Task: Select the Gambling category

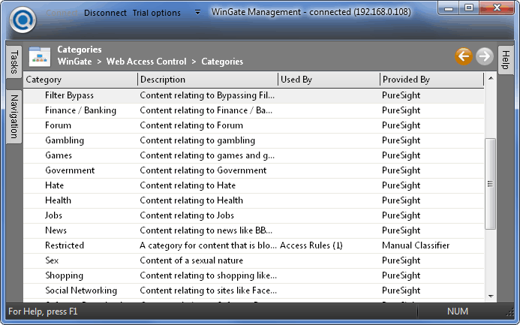Action: pos(254,140)
